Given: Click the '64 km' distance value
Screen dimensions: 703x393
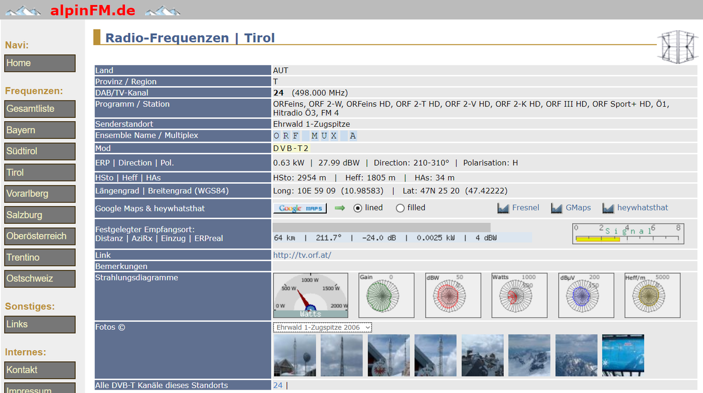Looking at the screenshot, I should coord(284,238).
